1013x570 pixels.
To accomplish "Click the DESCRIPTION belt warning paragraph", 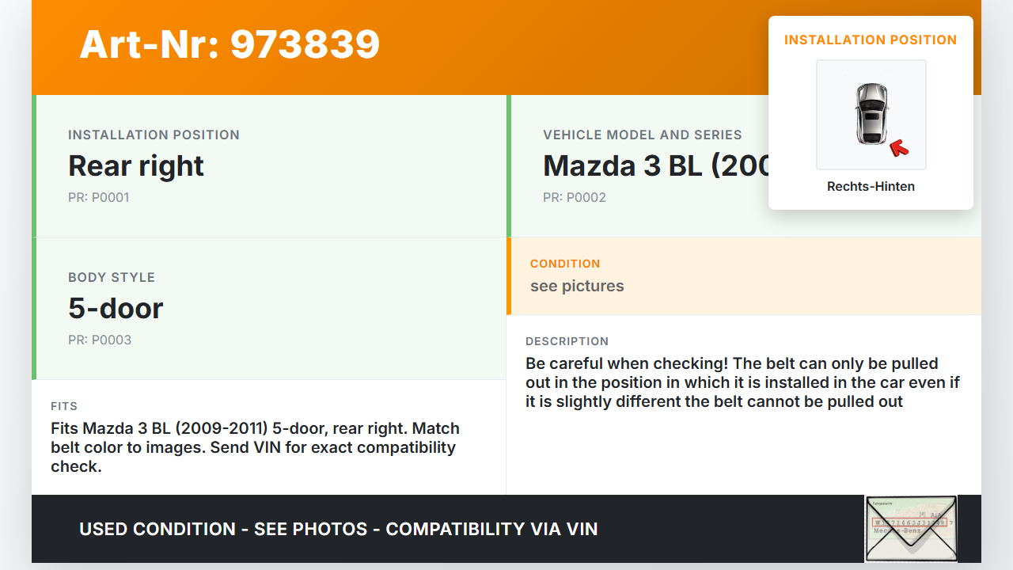I will [742, 382].
